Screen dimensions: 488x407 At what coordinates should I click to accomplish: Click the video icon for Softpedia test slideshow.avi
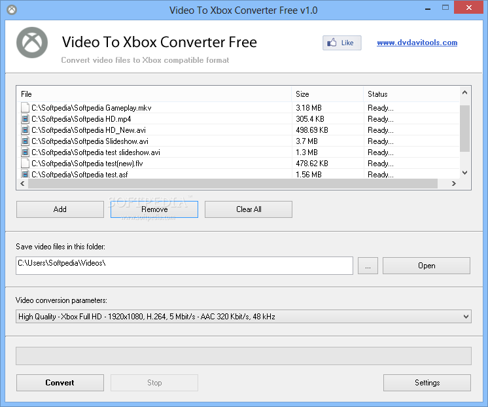(25, 152)
